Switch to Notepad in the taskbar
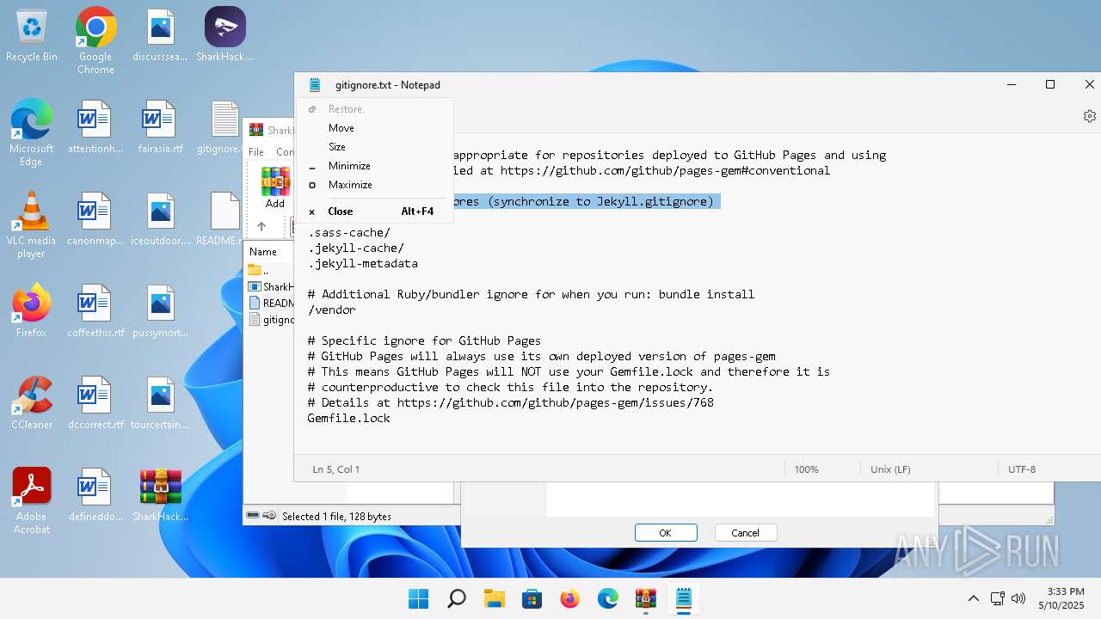The image size is (1101, 619). pyautogui.click(x=684, y=598)
